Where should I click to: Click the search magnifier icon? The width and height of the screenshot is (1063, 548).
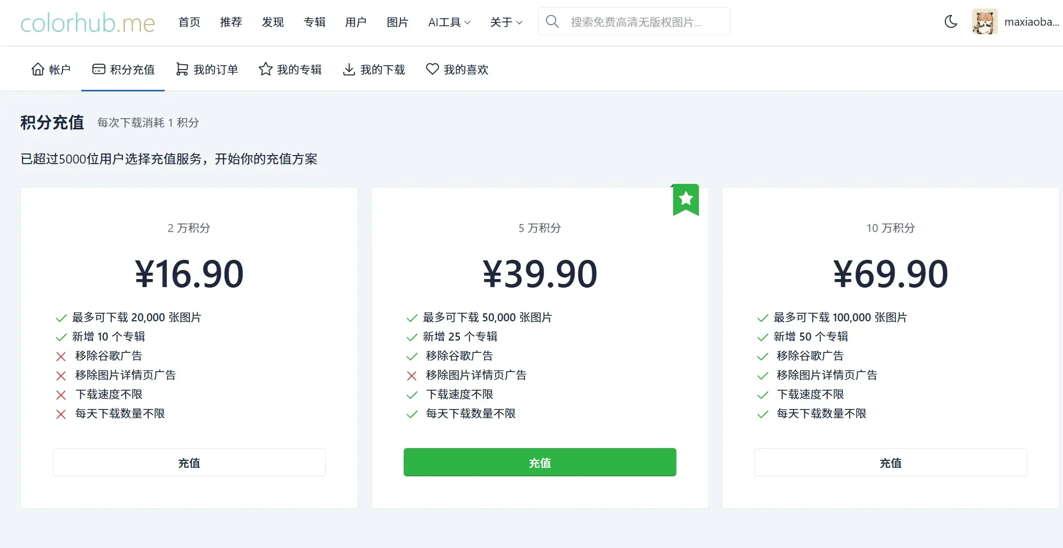552,21
